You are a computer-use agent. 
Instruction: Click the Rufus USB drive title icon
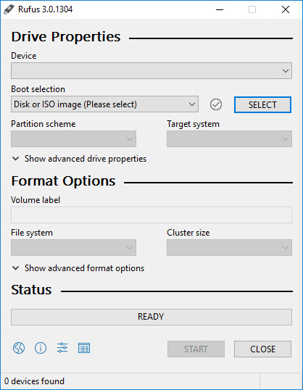point(9,9)
